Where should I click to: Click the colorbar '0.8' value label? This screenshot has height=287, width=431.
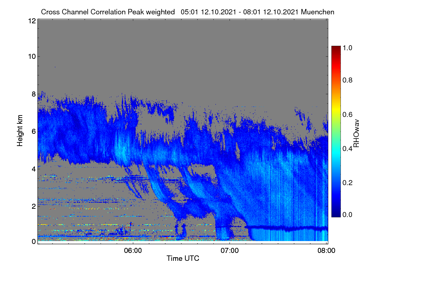(347, 80)
